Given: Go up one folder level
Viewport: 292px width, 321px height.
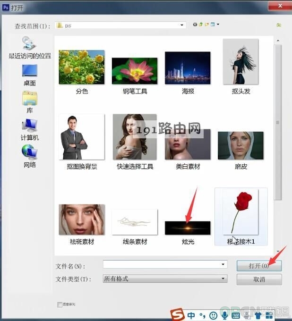Looking at the screenshot, I should (201, 25).
